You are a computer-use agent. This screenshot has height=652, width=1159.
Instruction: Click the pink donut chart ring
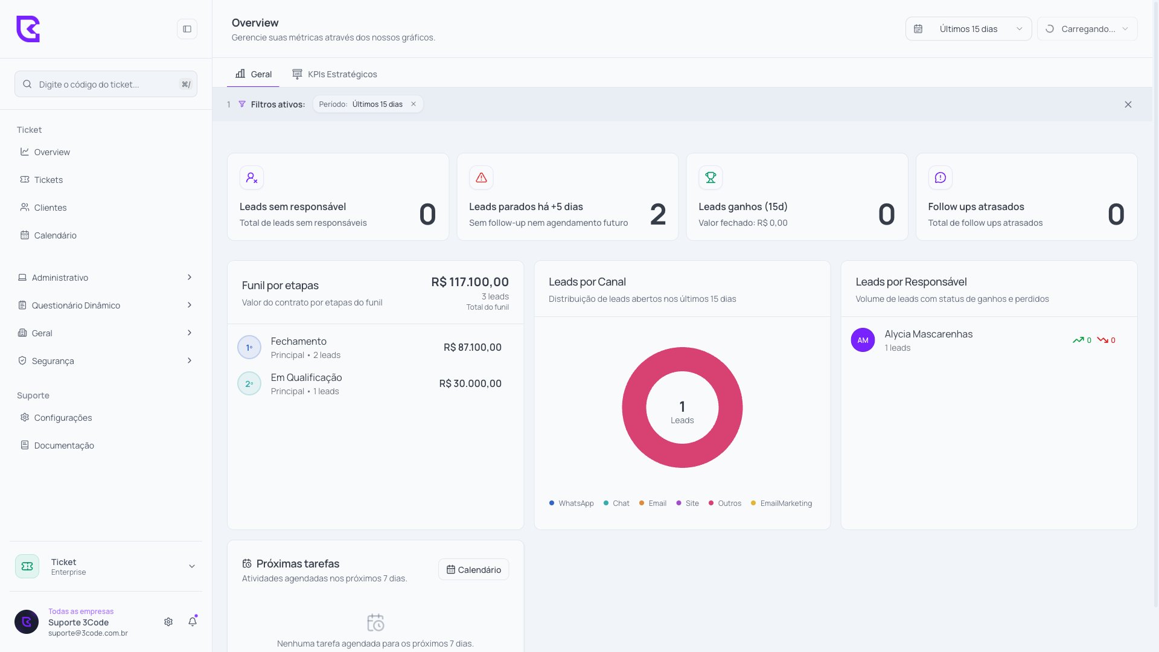[x=634, y=407]
